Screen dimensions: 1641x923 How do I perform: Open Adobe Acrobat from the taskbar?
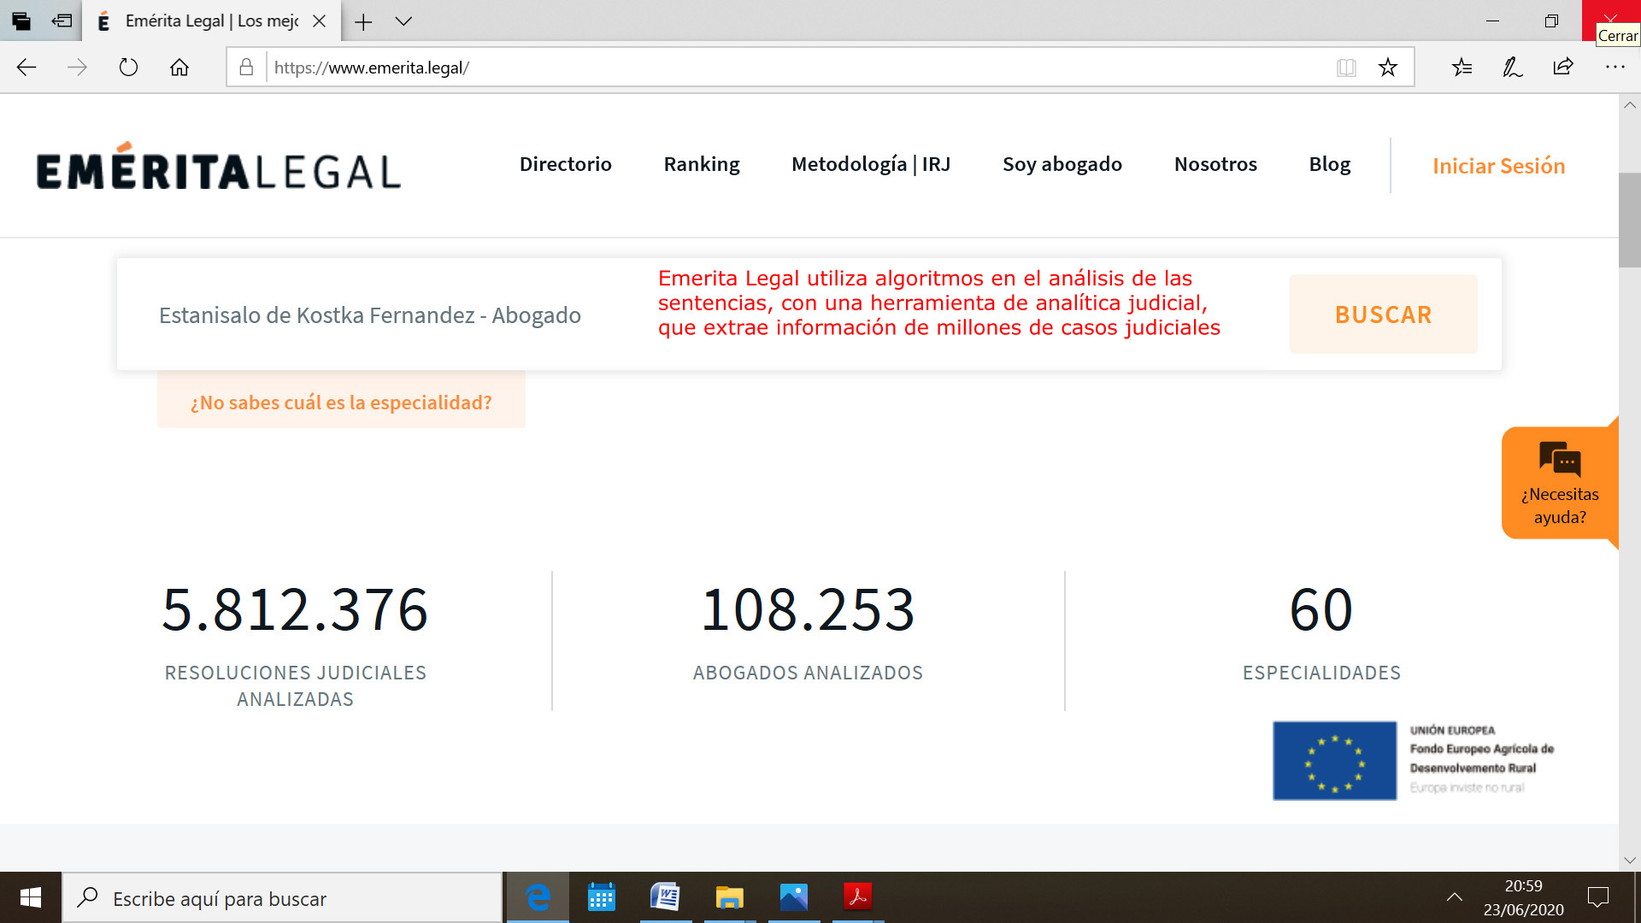(857, 897)
